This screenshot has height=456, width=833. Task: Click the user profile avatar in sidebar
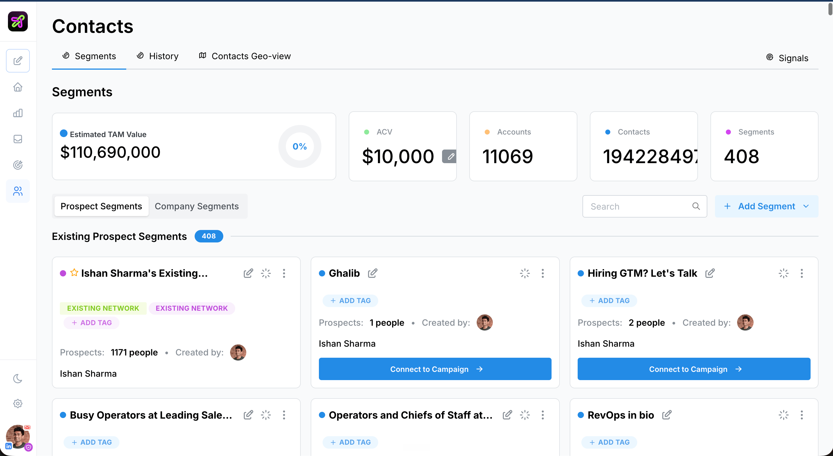tap(18, 436)
